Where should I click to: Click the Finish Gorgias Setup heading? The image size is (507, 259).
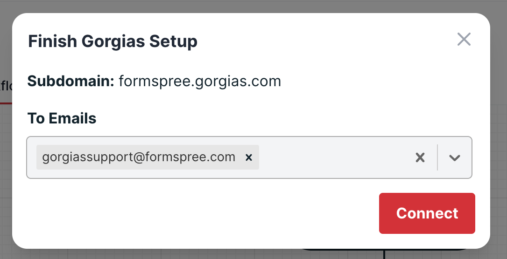pyautogui.click(x=113, y=41)
